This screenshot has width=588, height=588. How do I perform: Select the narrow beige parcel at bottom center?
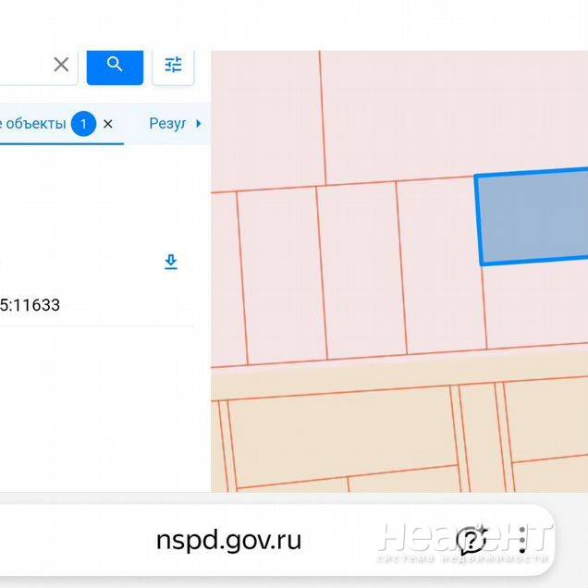coord(479,435)
